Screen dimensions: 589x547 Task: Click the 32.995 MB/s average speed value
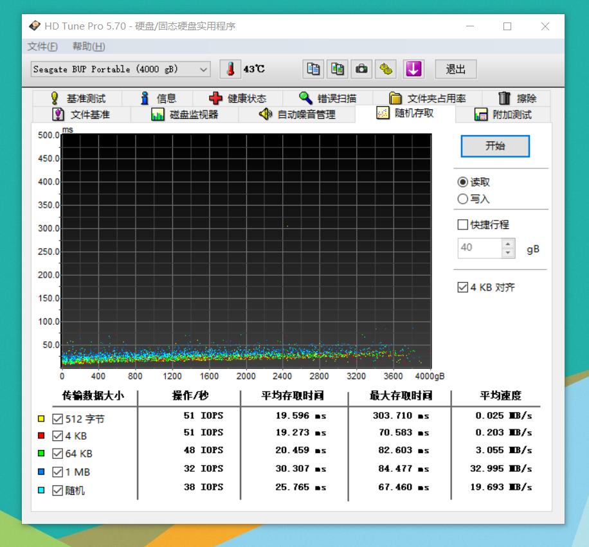click(501, 469)
